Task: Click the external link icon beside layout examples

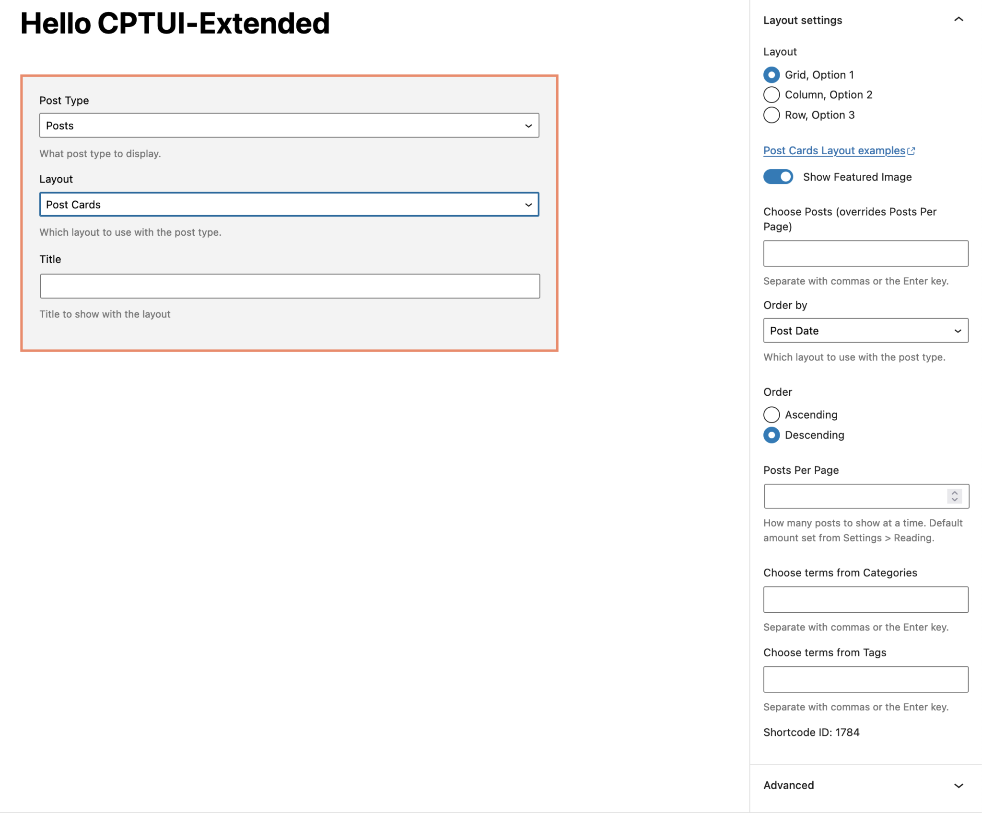Action: click(912, 151)
